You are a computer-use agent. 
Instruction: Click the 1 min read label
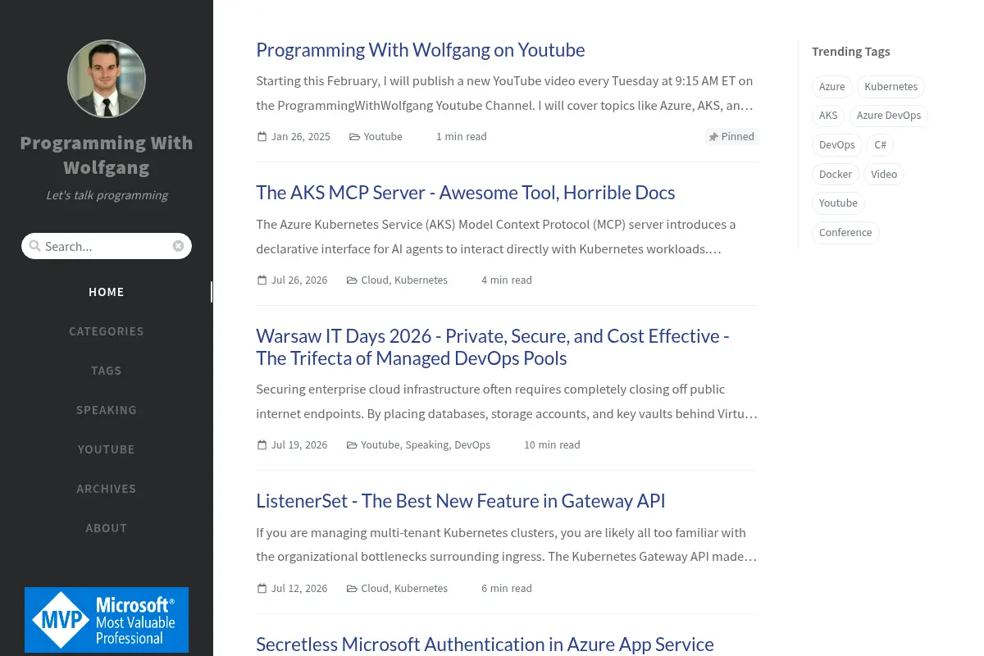click(462, 137)
